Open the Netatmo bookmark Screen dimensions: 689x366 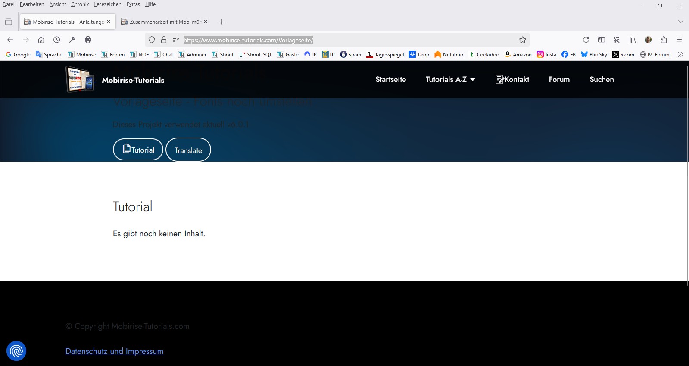click(x=449, y=54)
